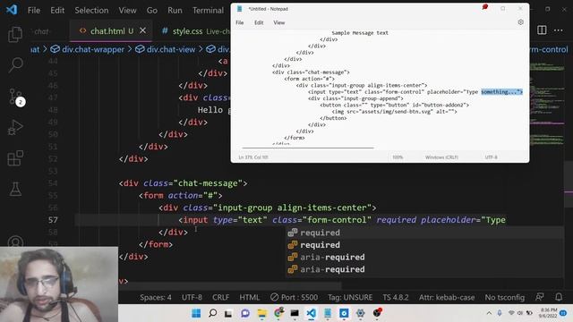Open the VS Code Edit menu
This screenshot has width=573, height=322.
[57, 10]
